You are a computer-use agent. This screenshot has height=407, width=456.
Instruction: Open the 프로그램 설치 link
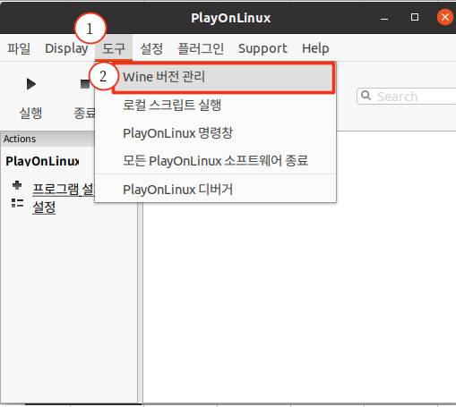[64, 189]
